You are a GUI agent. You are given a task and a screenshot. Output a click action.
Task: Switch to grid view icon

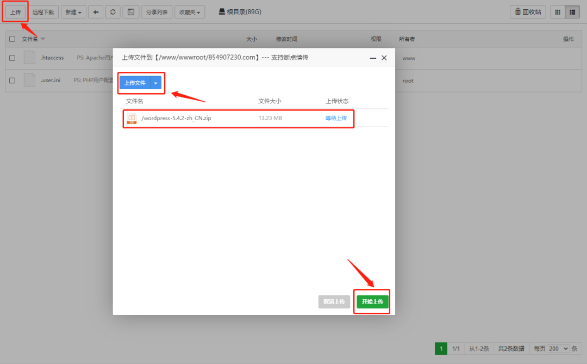558,12
